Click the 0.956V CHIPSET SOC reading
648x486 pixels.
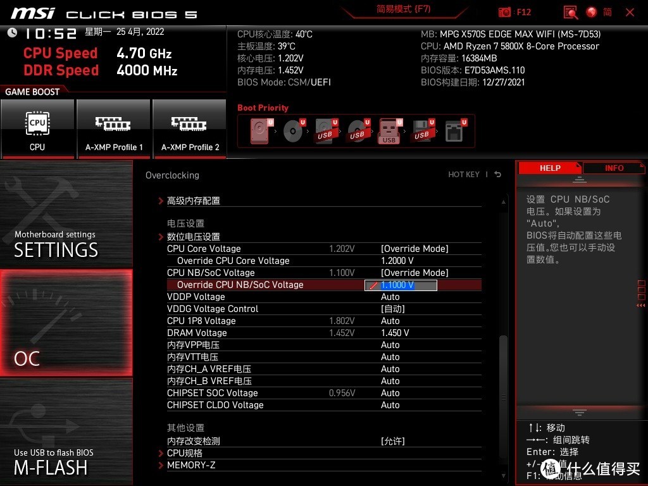[x=342, y=393]
